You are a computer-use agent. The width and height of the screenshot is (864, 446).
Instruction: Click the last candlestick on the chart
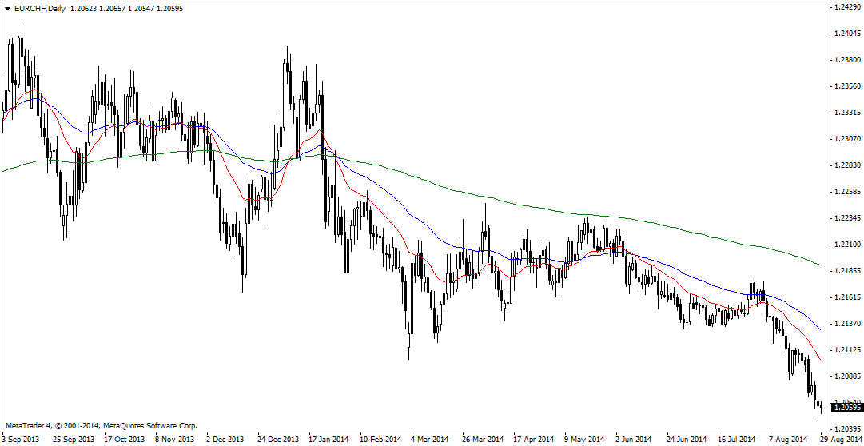point(821,408)
